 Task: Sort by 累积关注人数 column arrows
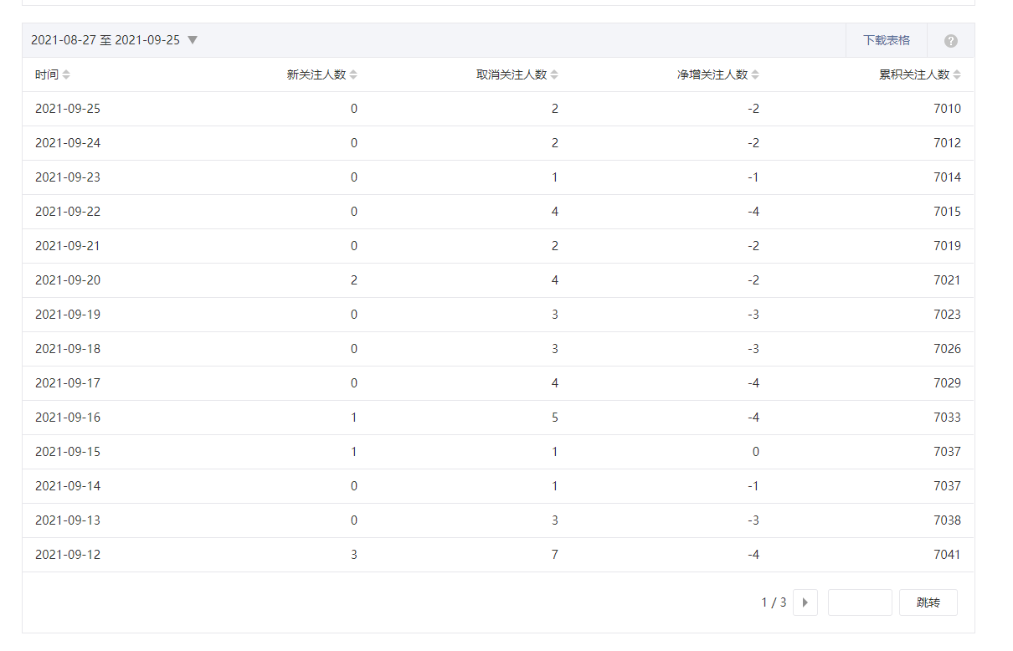coord(957,74)
